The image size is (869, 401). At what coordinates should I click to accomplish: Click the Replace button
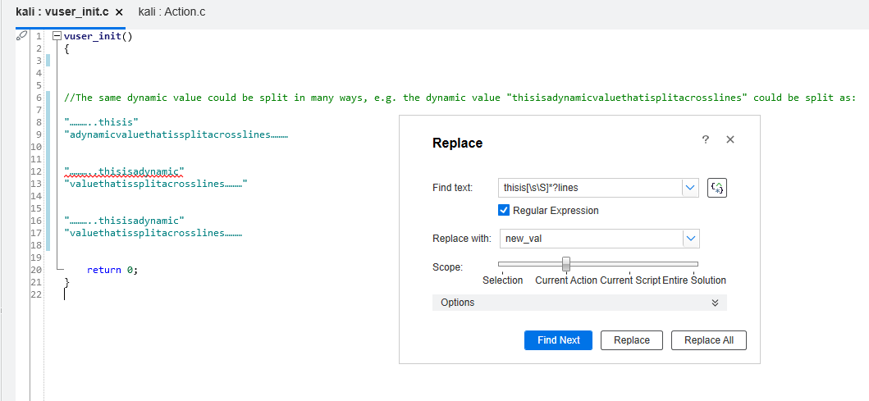click(x=632, y=340)
